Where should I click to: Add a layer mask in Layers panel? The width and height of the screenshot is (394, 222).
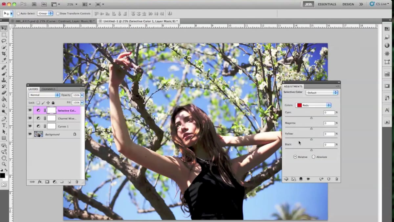(47, 182)
